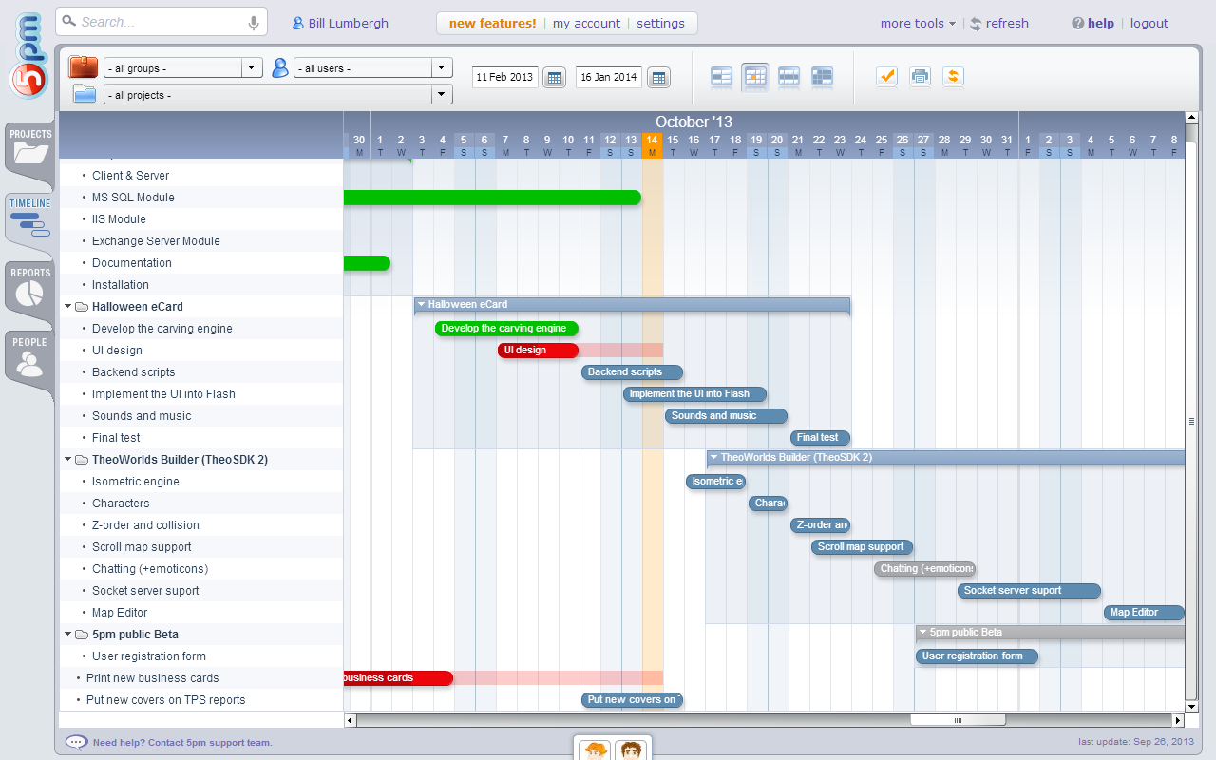Click the User registration form task bar
The width and height of the screenshot is (1216, 760).
click(977, 656)
